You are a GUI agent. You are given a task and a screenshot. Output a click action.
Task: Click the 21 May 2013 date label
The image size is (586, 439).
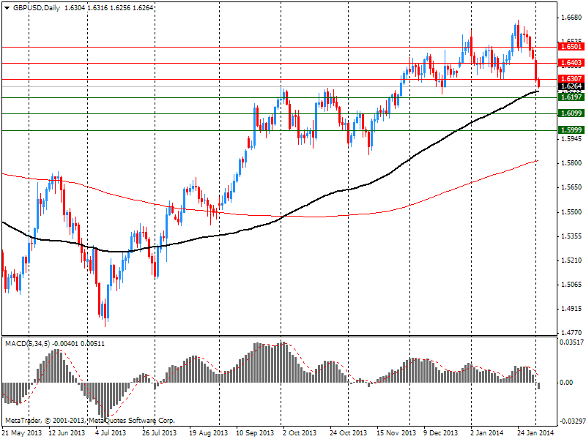[x=21, y=433]
